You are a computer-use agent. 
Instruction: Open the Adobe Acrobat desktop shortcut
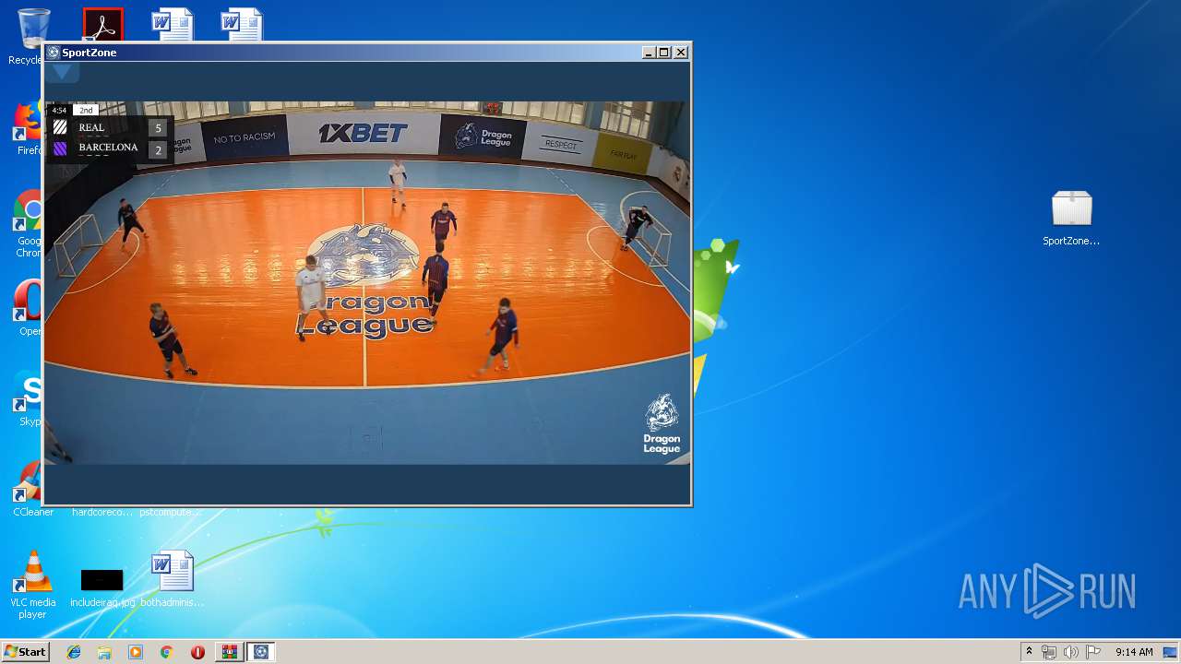[102, 25]
